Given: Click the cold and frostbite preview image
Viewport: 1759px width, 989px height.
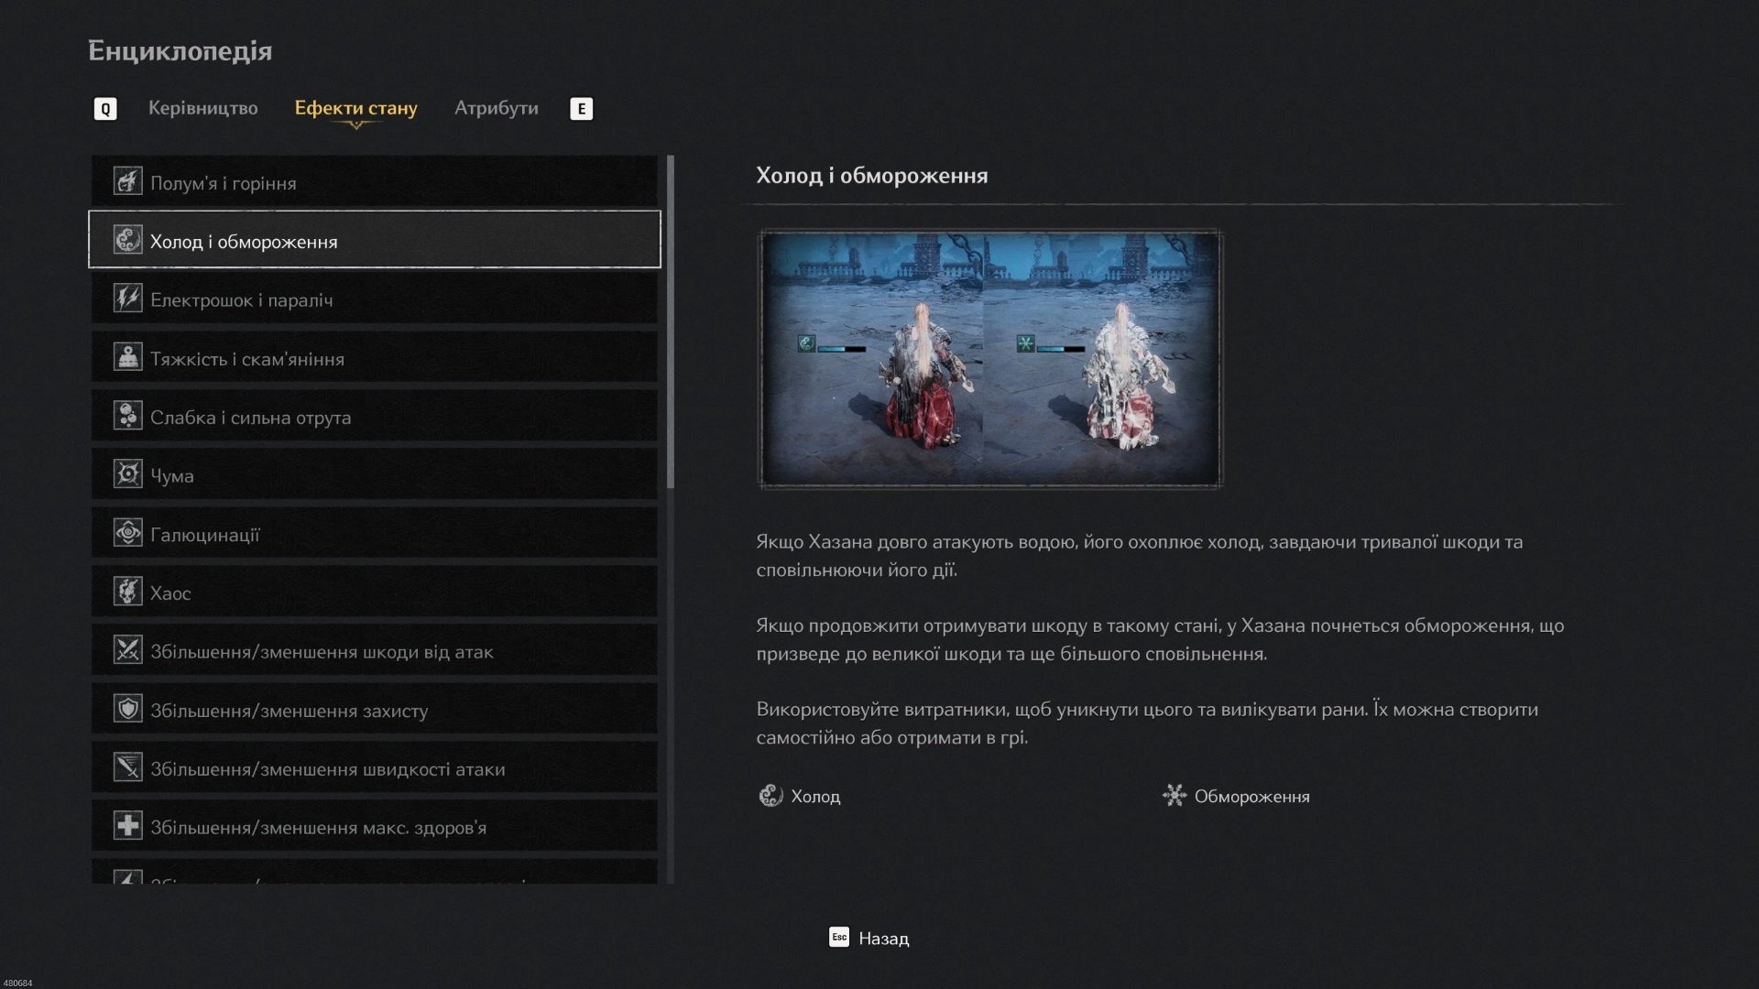Looking at the screenshot, I should tap(990, 358).
